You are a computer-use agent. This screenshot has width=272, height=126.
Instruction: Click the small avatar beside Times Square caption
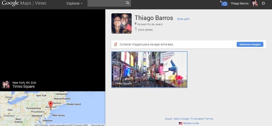(6, 84)
